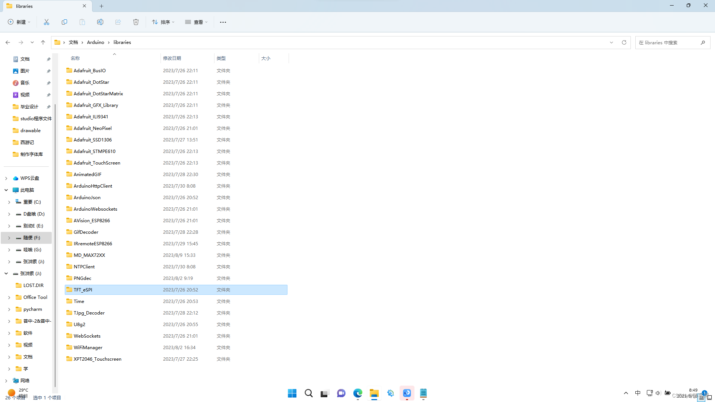The image size is (715, 402).
Task: Open Microsoft Edge from the taskbar
Action: 357,393
